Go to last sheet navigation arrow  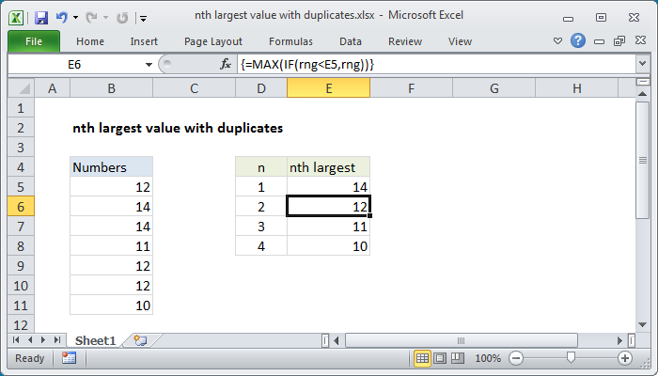click(x=57, y=340)
